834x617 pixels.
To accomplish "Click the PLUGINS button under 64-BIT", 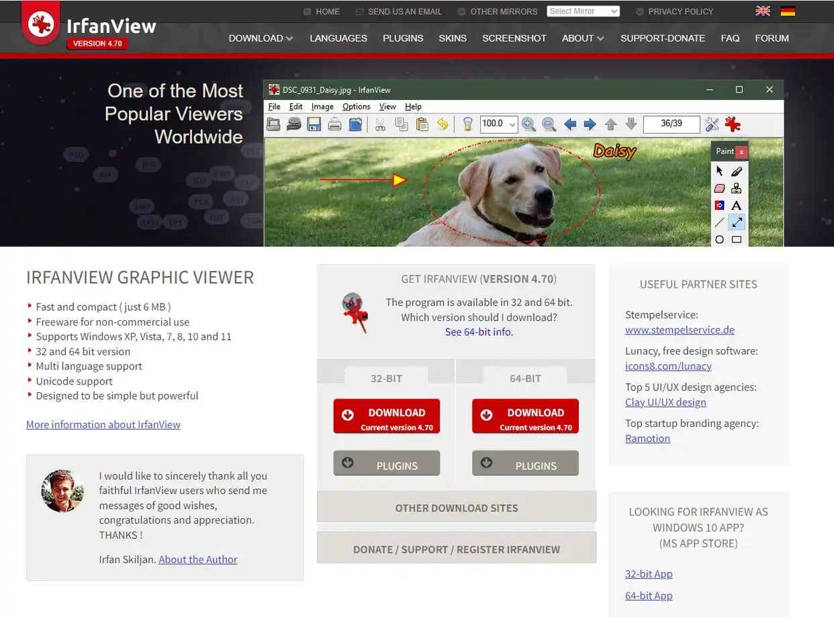I will tap(525, 463).
